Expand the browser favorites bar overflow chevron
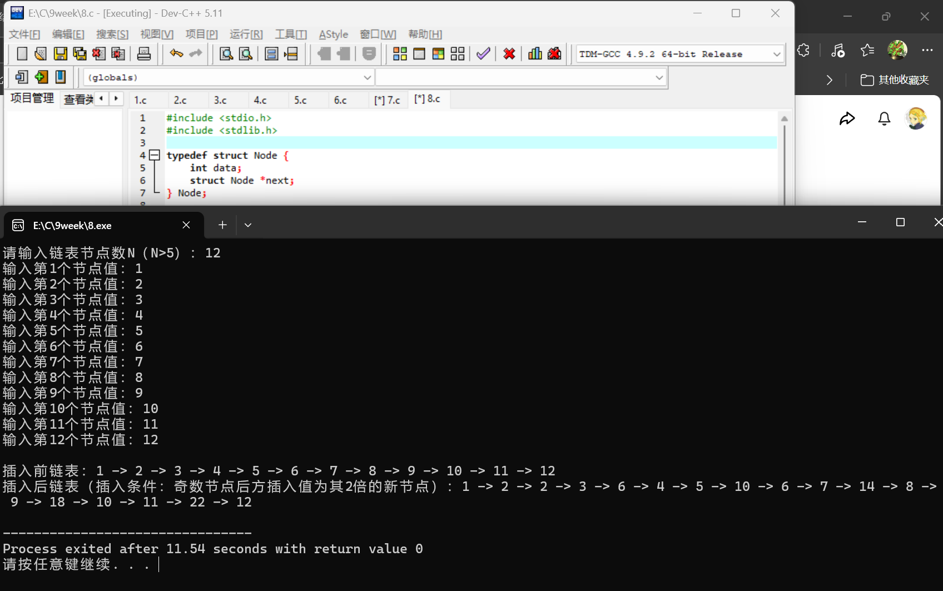The image size is (943, 591). point(830,80)
